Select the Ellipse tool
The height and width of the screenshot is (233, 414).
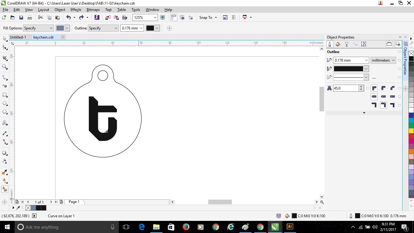(5, 103)
